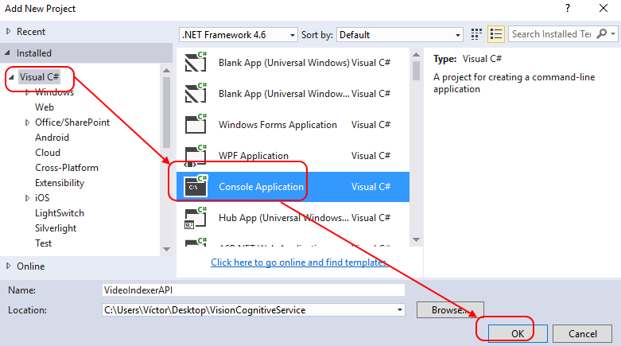Focus the Search Installed Templates field
This screenshot has width=621, height=346.
tap(553, 34)
